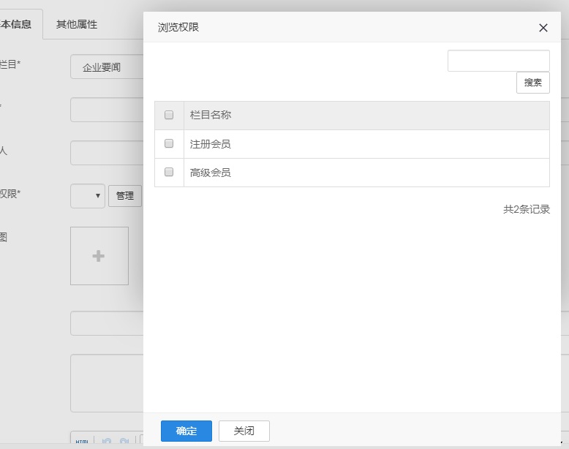Toggle the select-all checkbox beside 栏目名称
The width and height of the screenshot is (569, 449).
coord(169,115)
